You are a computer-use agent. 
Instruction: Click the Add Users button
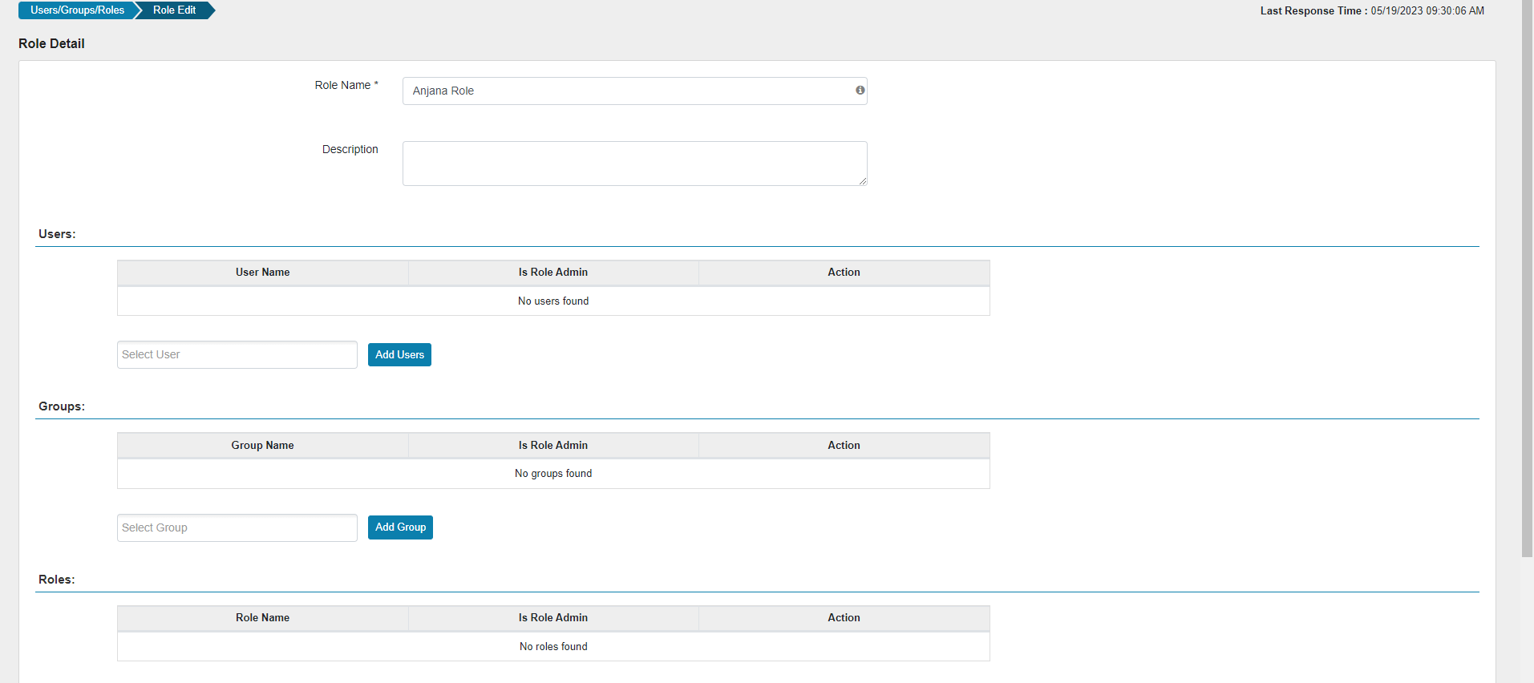click(399, 355)
